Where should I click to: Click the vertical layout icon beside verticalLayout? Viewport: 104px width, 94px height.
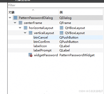(30, 33)
